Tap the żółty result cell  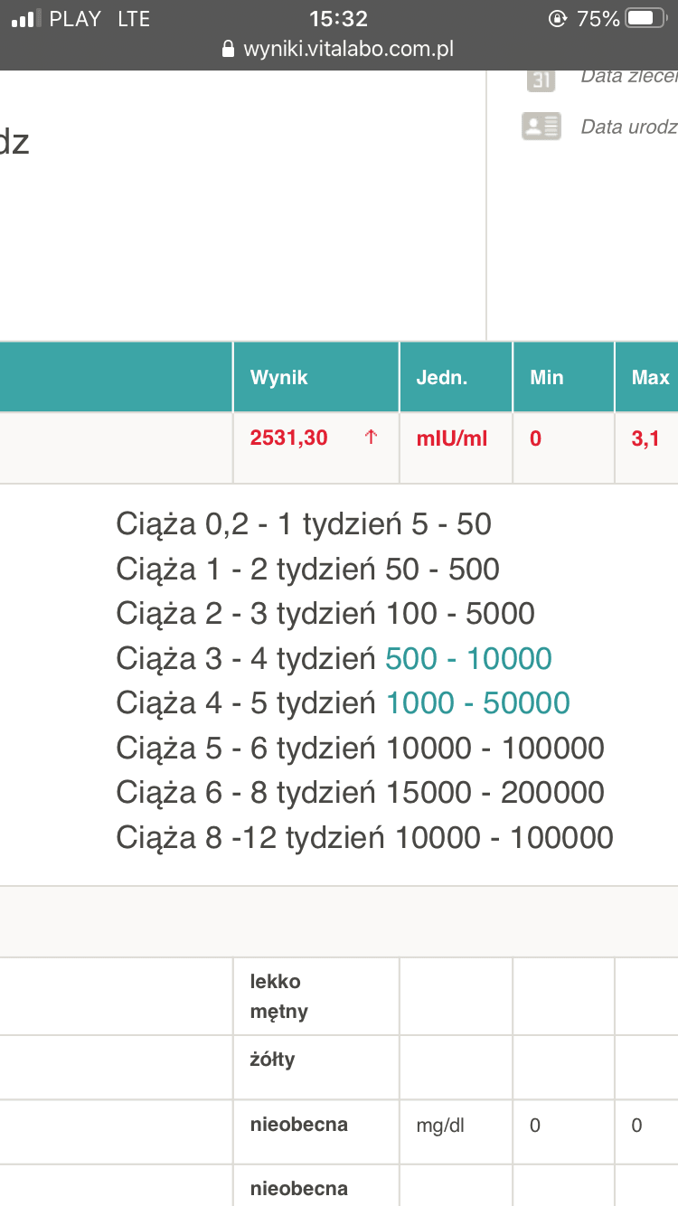pos(272,1059)
